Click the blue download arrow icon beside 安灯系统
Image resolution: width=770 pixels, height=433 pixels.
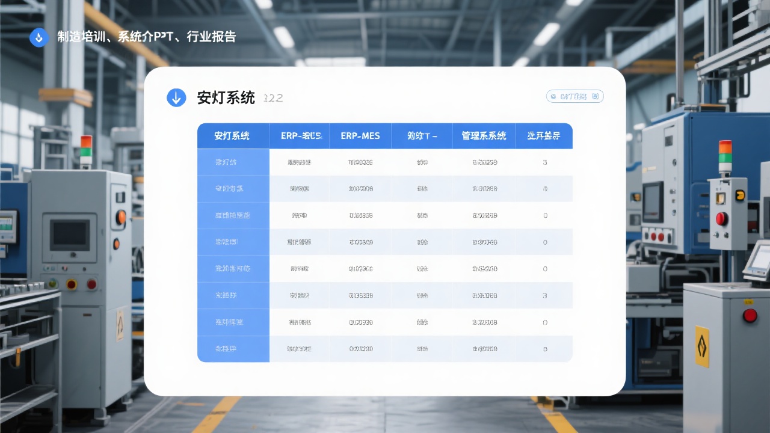click(176, 97)
